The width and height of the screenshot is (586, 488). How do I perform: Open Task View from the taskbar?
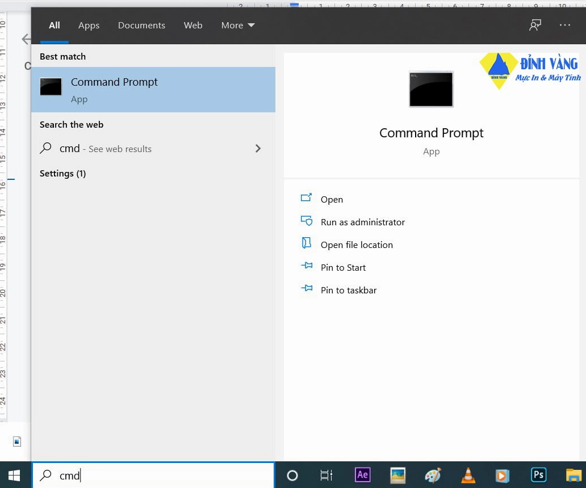click(327, 476)
